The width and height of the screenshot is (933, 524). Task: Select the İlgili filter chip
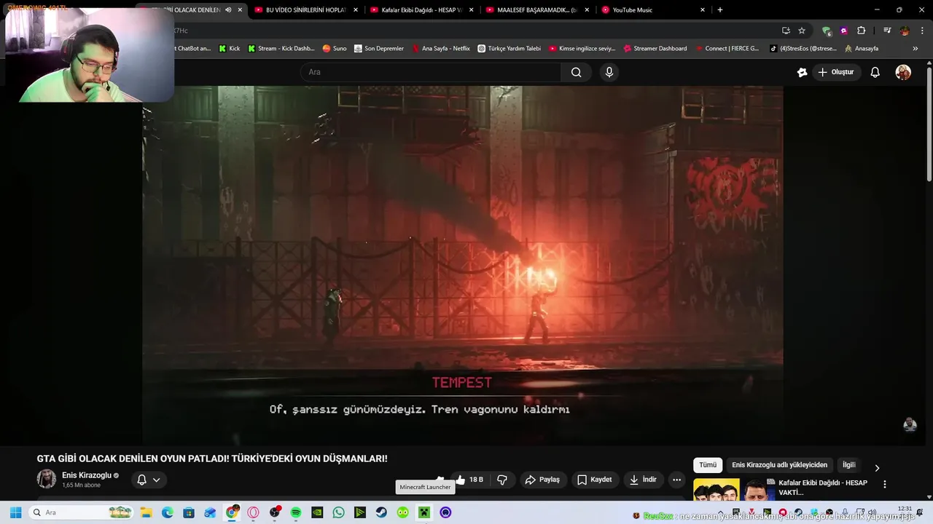[849, 465]
